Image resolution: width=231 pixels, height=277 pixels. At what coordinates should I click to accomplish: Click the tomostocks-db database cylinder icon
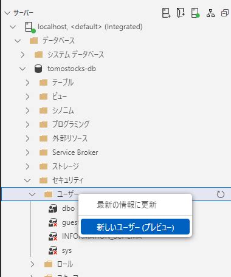[x=38, y=69]
